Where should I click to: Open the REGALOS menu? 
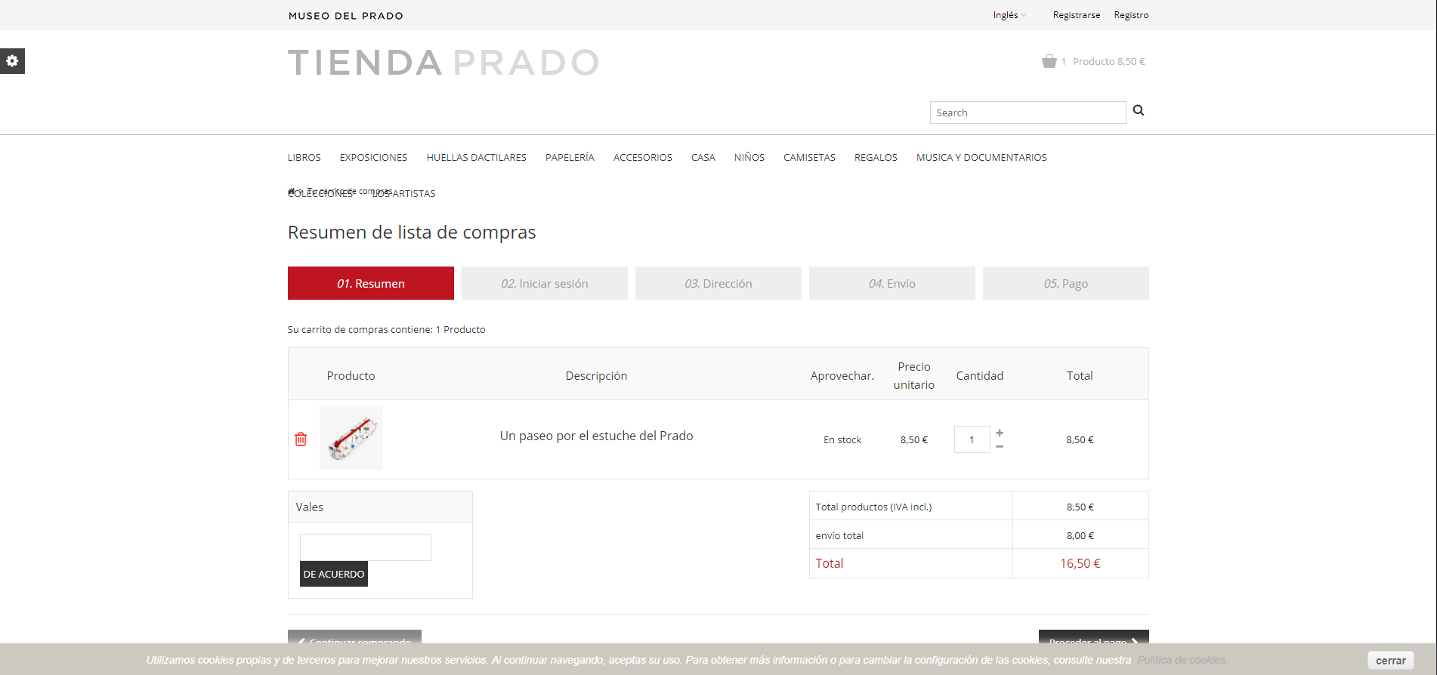coord(876,158)
